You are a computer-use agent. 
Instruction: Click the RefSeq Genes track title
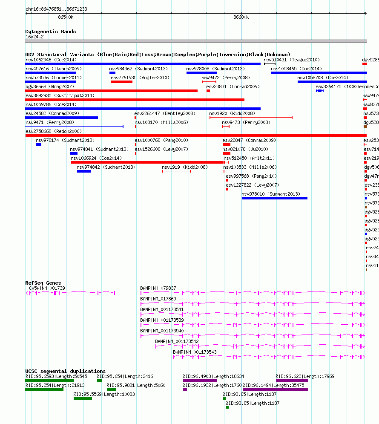(x=43, y=283)
